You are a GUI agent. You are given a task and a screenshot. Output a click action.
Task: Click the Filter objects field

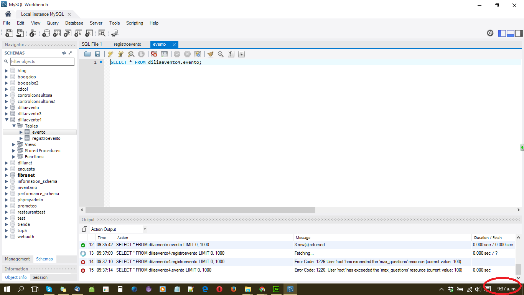42,61
